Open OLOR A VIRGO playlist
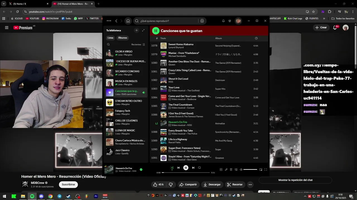 [126, 53]
